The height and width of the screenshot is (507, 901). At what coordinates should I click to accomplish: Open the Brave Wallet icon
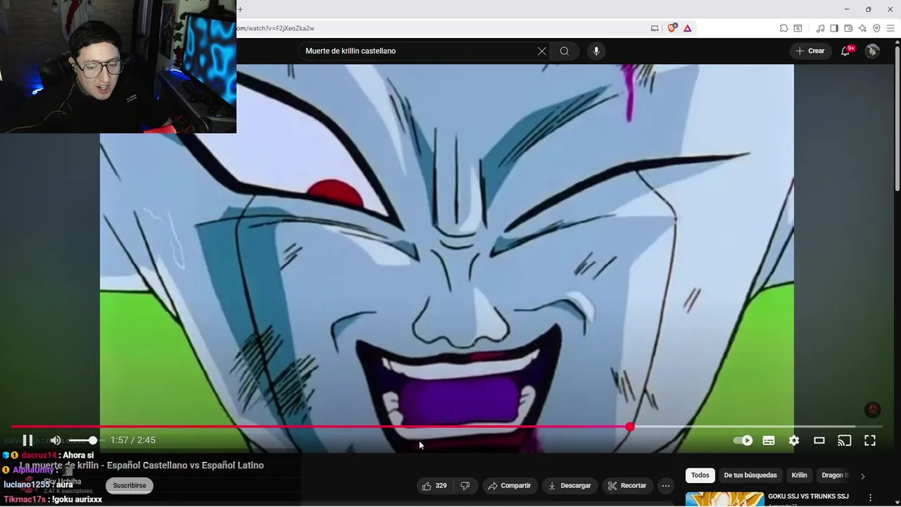point(848,28)
